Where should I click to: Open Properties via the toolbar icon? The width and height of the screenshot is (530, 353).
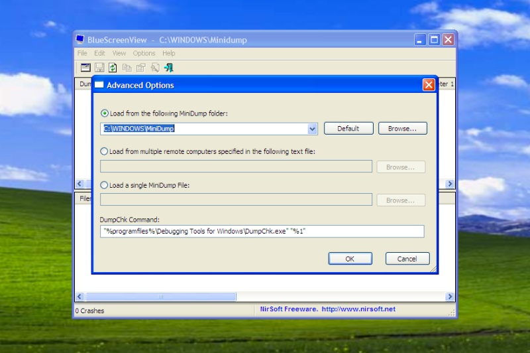[x=140, y=67]
